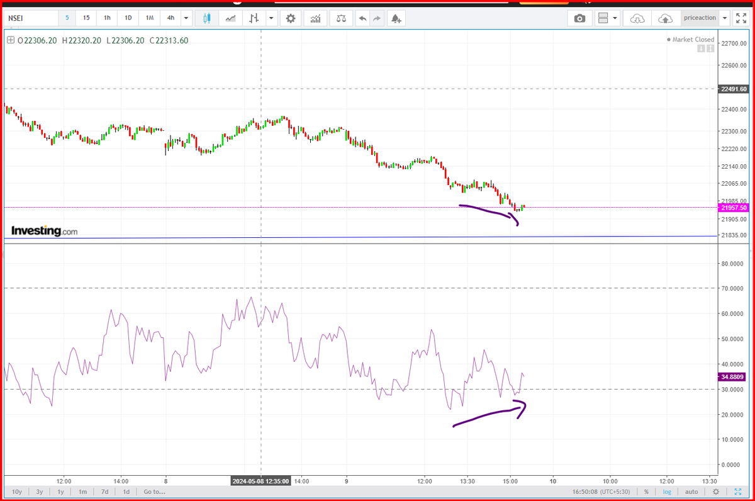Click the chart layout icon
The image size is (755, 501).
(602, 18)
